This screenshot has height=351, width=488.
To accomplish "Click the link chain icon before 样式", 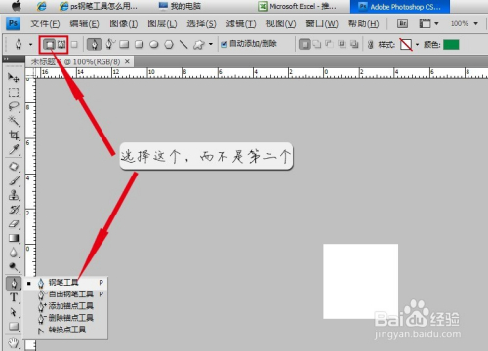I will click(x=370, y=45).
